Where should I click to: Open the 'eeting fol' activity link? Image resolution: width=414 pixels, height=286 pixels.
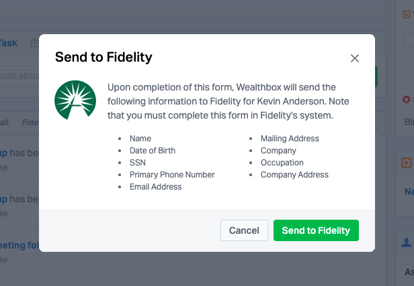19,245
